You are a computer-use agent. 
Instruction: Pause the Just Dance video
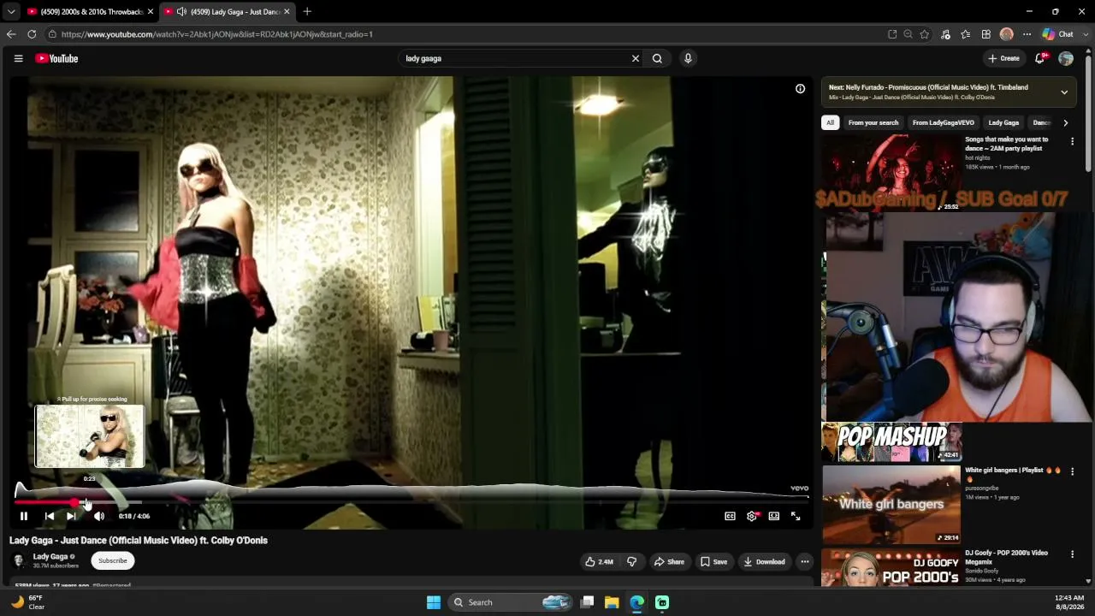click(x=24, y=516)
